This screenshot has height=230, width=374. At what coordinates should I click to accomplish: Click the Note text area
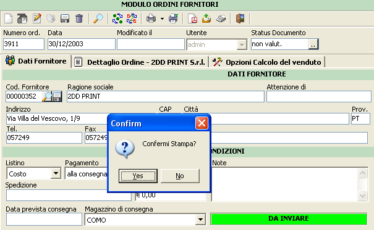pyautogui.click(x=285, y=184)
